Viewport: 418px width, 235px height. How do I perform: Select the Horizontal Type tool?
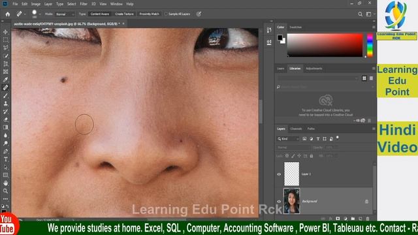[5, 159]
